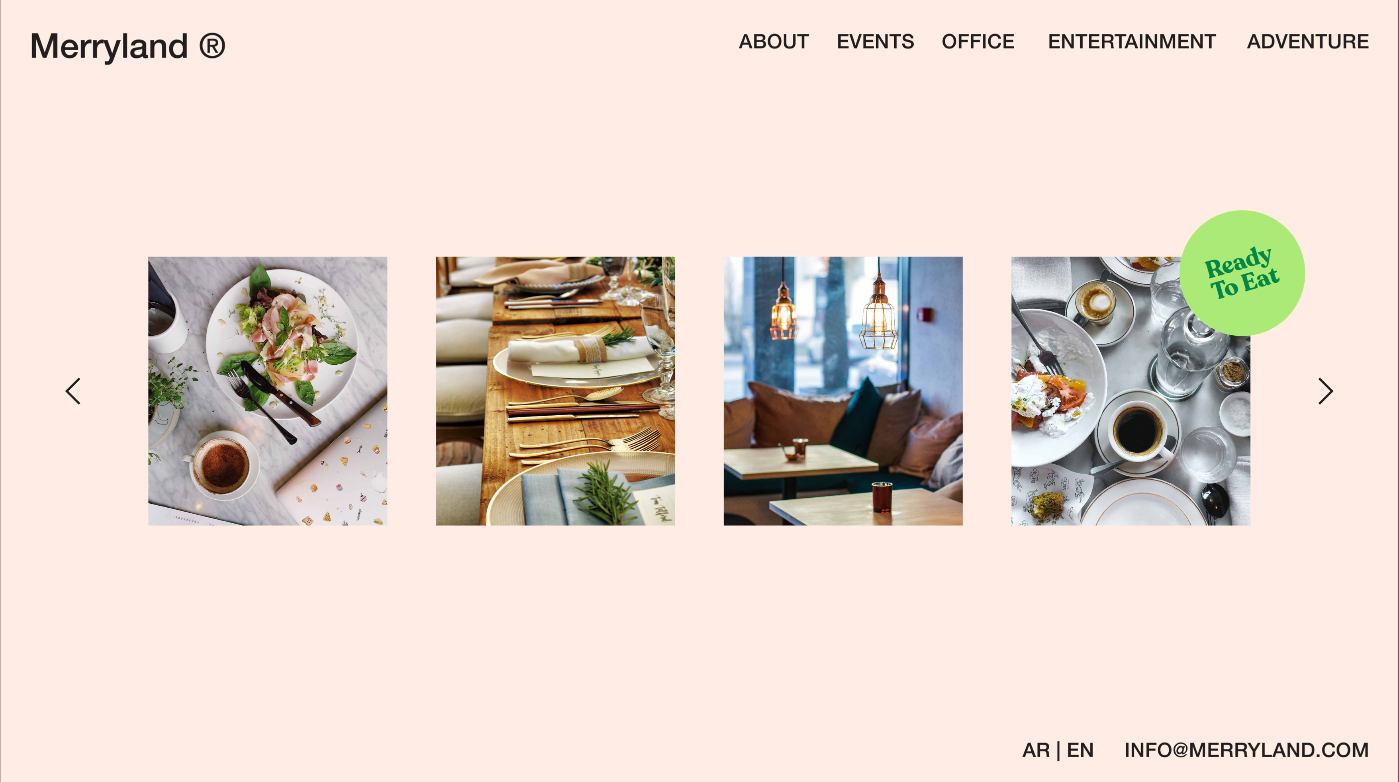Click the black coffee cup in fourth photo

(1138, 432)
